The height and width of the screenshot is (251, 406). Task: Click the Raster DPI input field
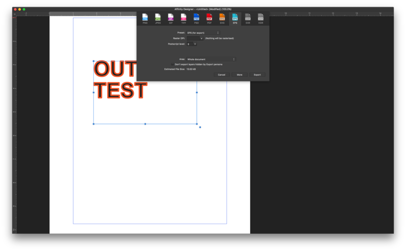pos(193,38)
